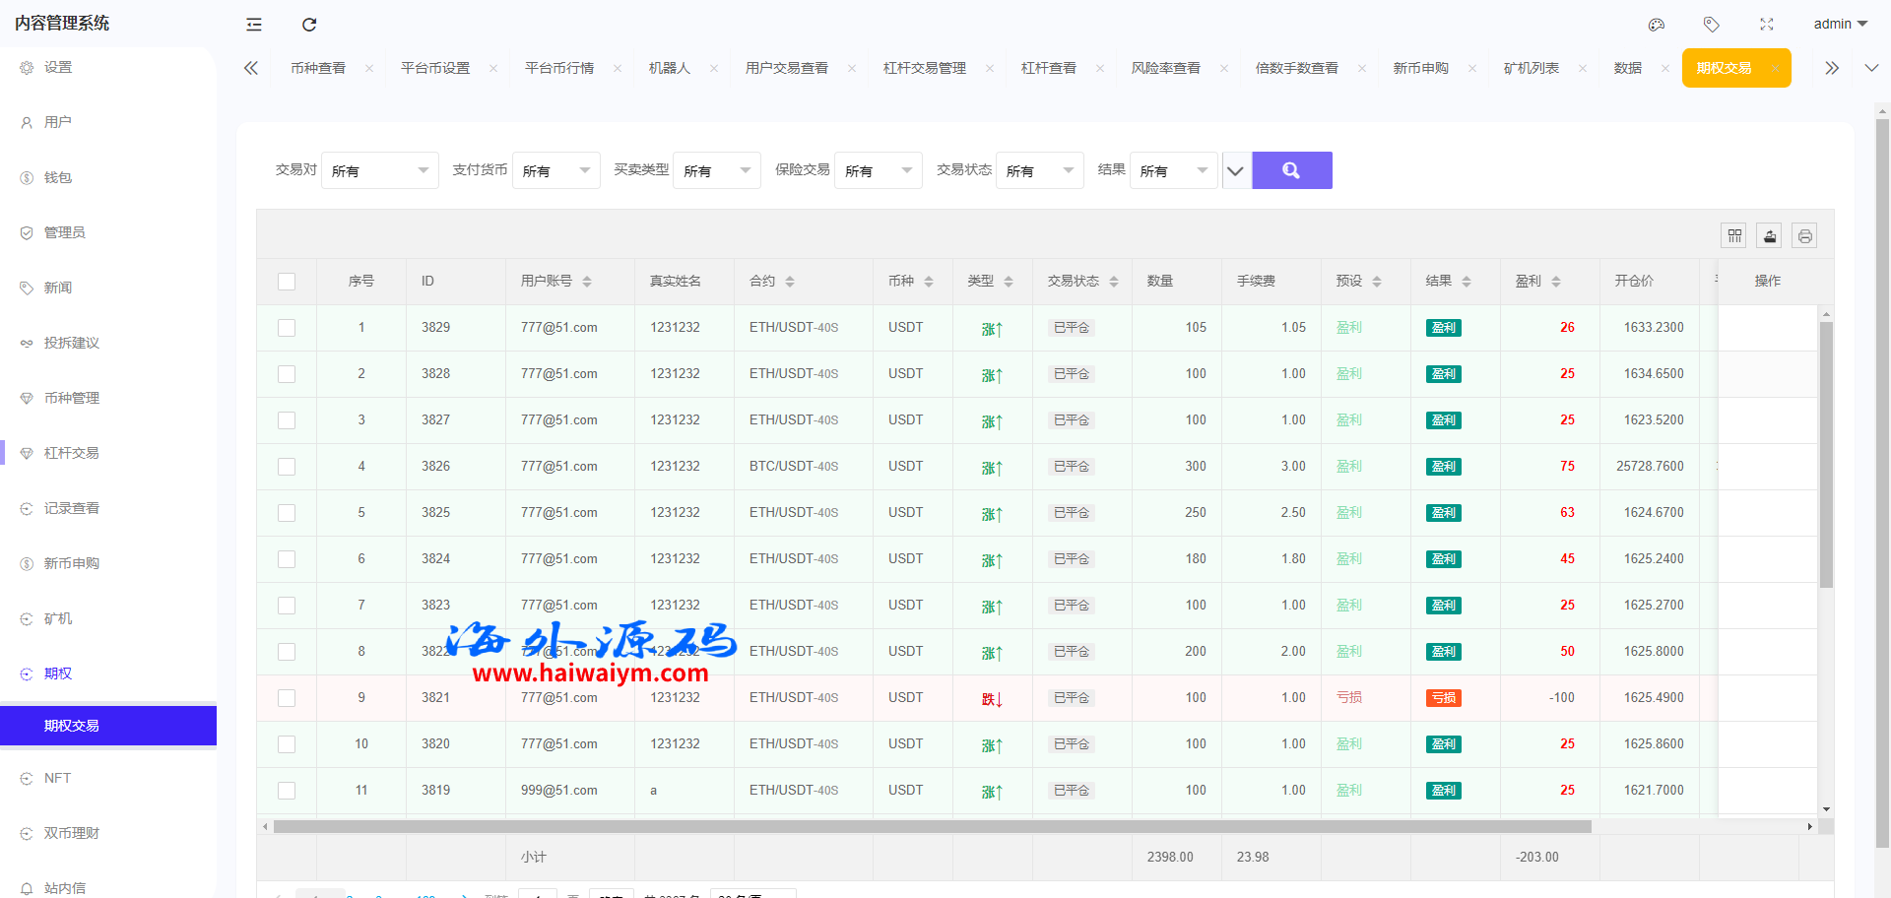Viewport: 1891px width, 898px height.
Task: Check the row for ID 3821
Action: tap(287, 698)
